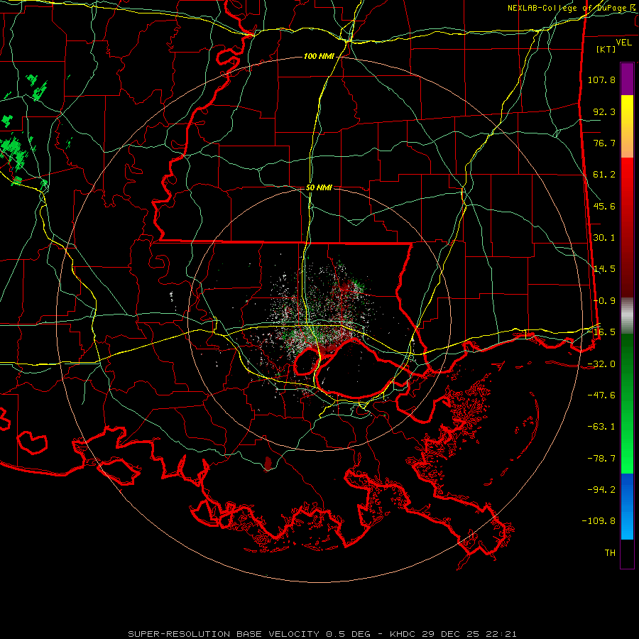Click the [KT] units label
The height and width of the screenshot is (639, 639).
pos(606,49)
